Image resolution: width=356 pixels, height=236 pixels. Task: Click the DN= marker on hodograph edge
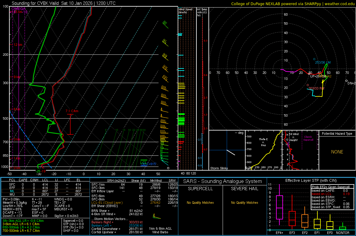point(346,80)
